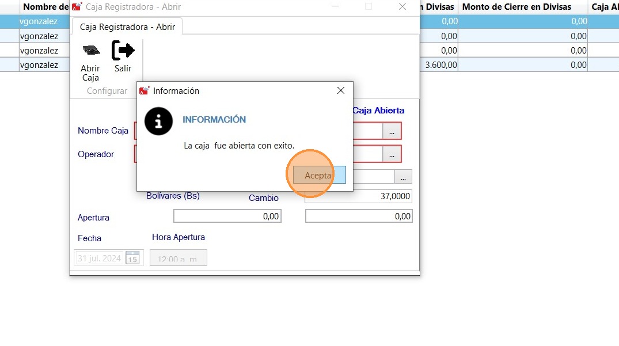This screenshot has height=346, width=619.
Task: Click the Apertura Bolívares amount field
Action: click(x=227, y=216)
